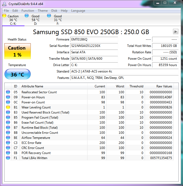183x186 pixels.
Task: Switch to the Good D: disk tab
Action: click(x=35, y=20)
